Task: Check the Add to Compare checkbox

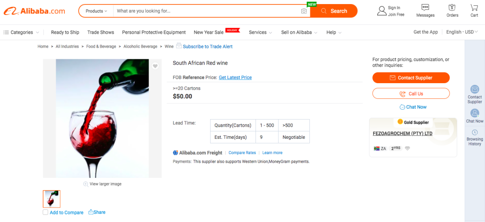Action: coord(45,213)
